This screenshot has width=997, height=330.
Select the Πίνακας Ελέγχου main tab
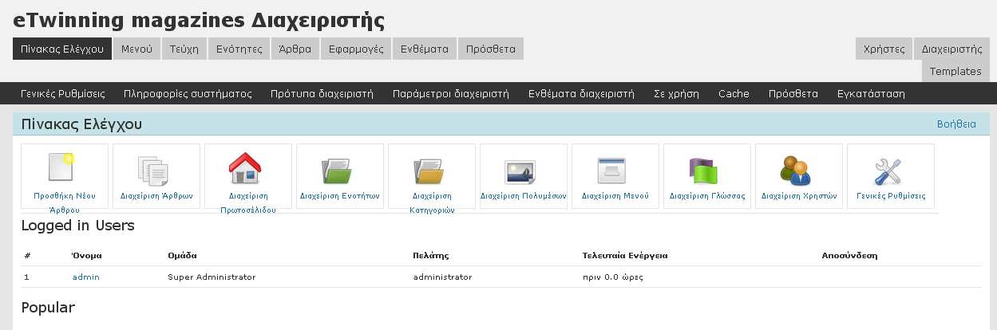pos(62,49)
